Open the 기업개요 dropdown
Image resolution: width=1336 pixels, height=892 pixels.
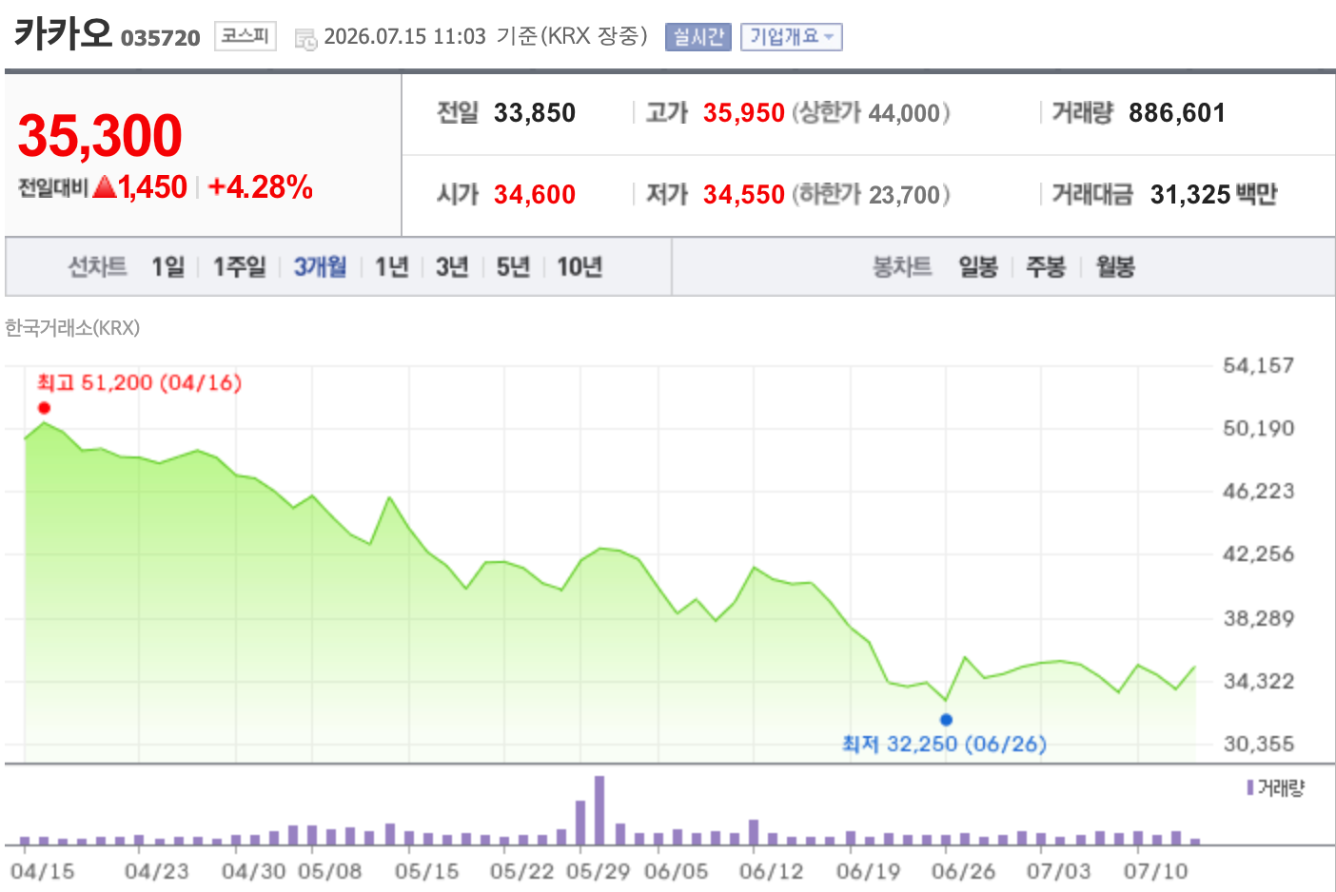click(x=792, y=37)
